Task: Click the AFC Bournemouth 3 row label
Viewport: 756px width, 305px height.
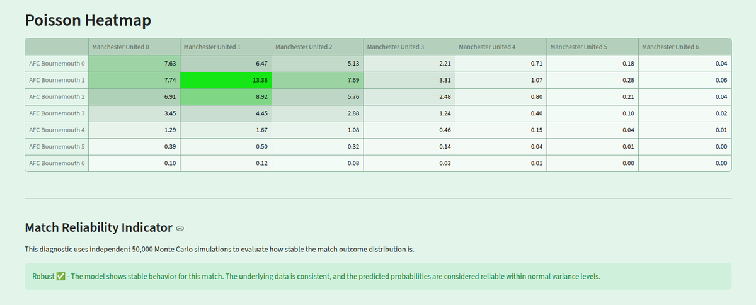Action: [x=57, y=113]
